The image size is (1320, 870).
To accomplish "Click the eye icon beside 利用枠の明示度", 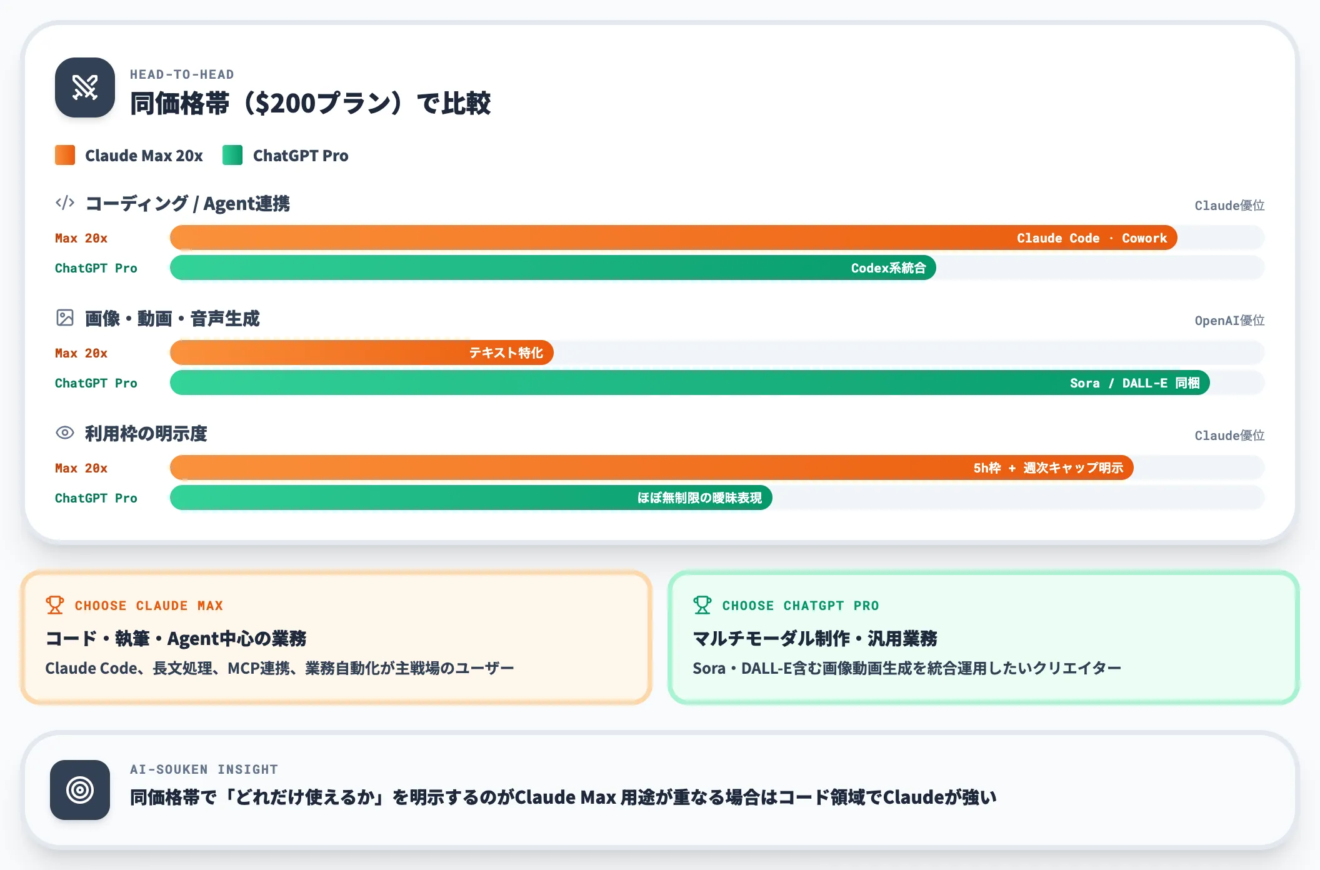I will tap(65, 432).
